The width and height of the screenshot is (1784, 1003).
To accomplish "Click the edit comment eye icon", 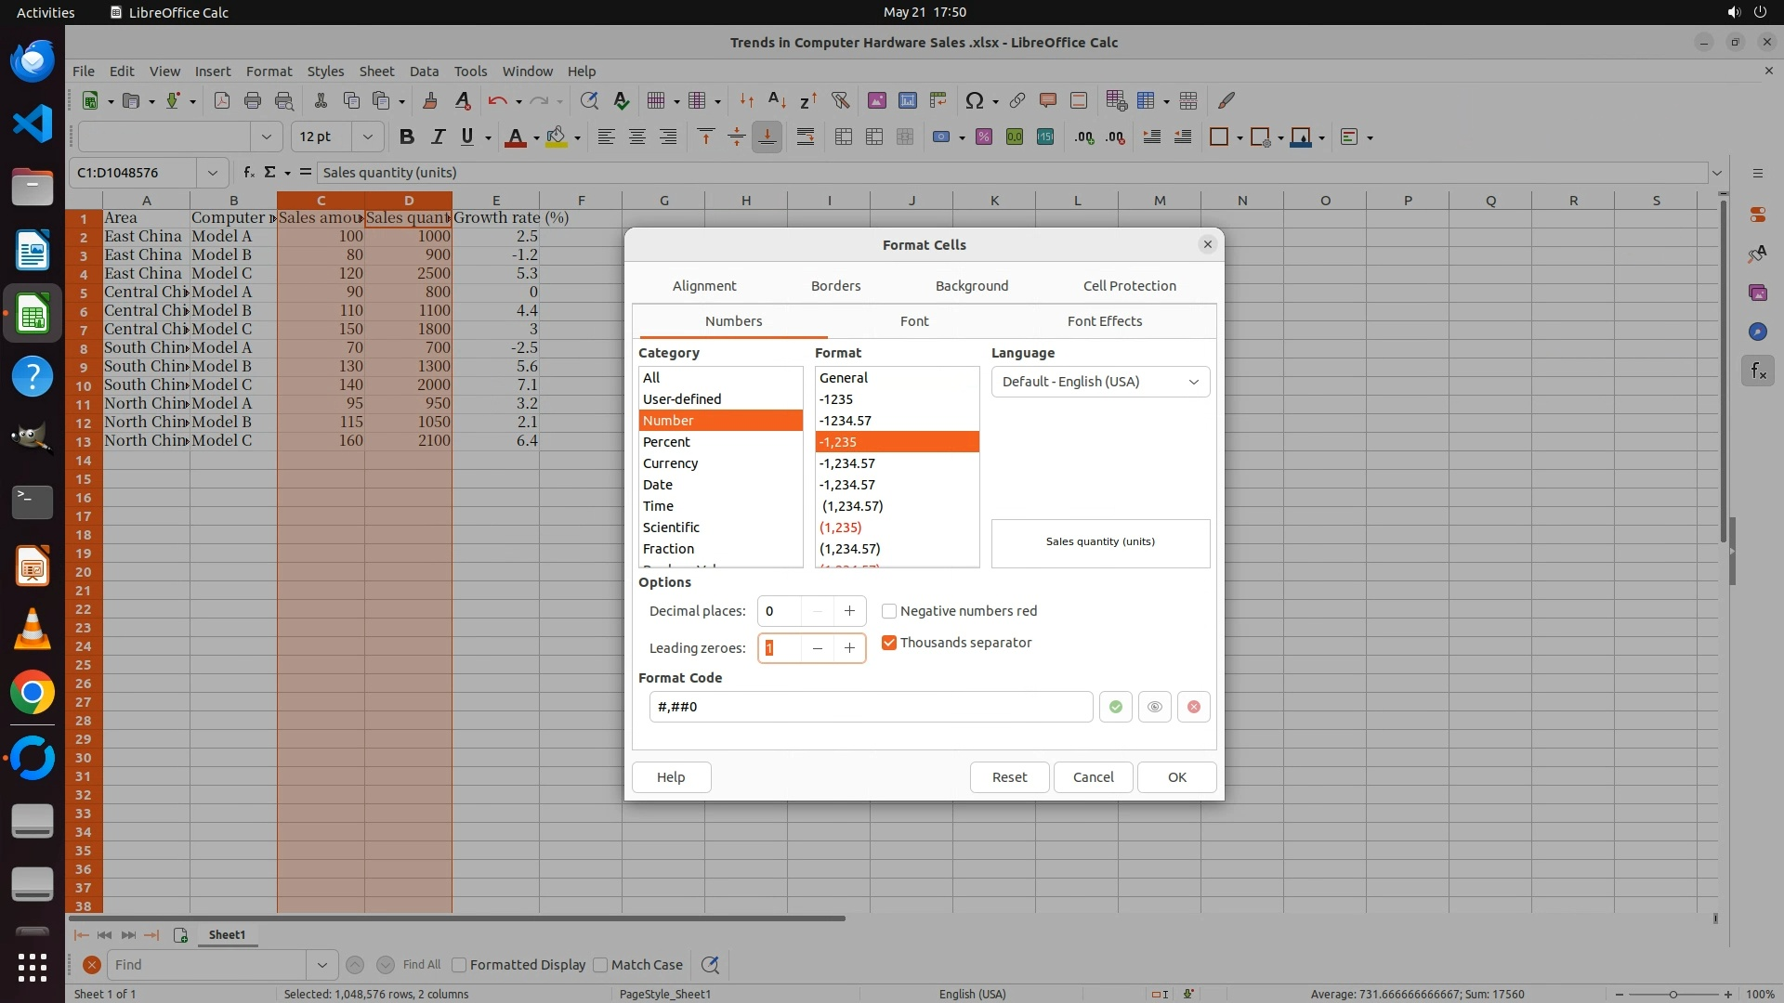I will [x=1154, y=707].
